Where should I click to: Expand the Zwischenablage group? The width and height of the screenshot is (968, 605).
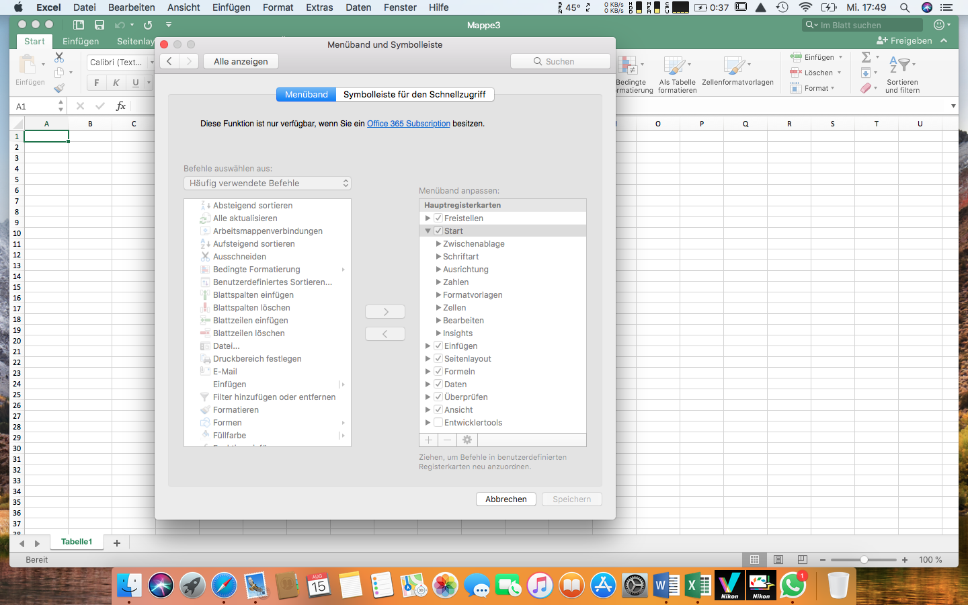pos(438,243)
